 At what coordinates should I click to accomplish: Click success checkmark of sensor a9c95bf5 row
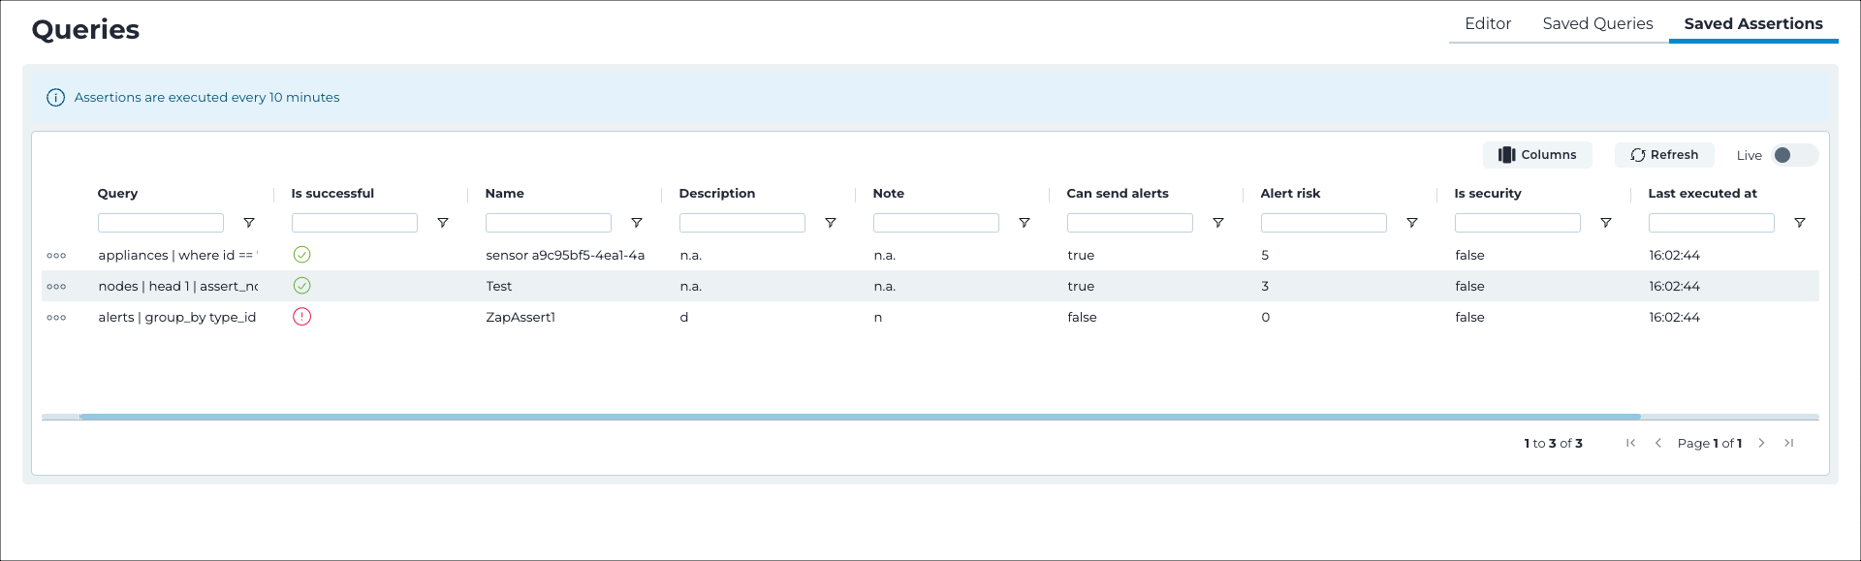pyautogui.click(x=302, y=255)
